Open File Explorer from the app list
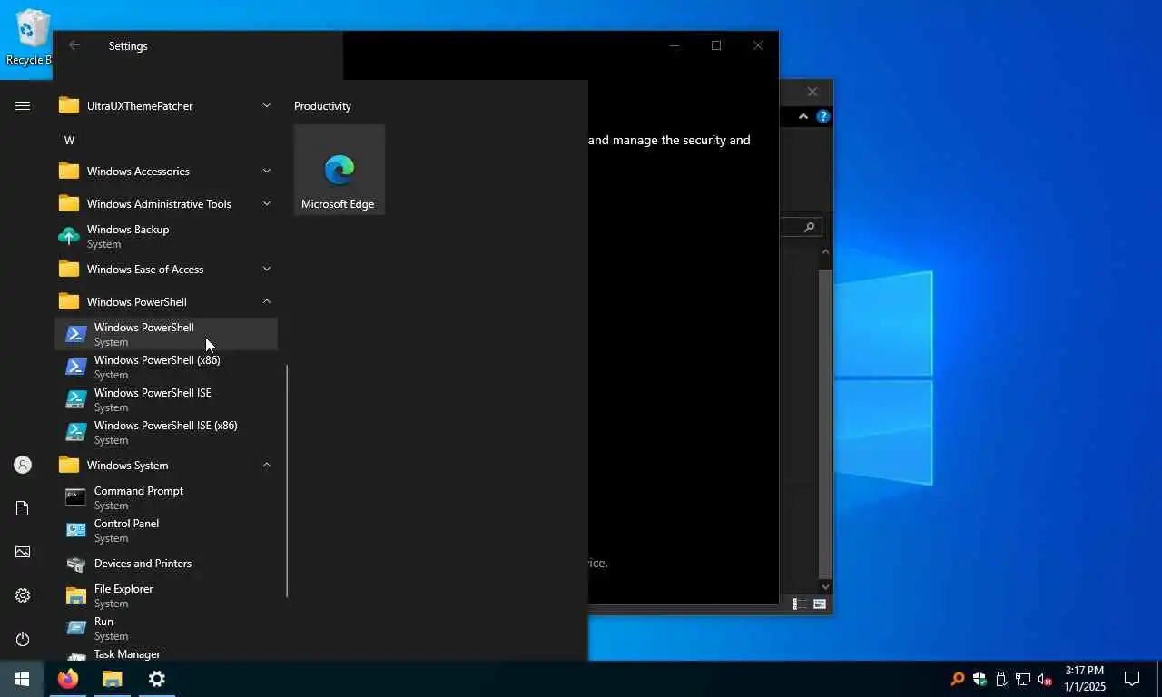Screen dimensions: 1162x697 click(x=166, y=595)
